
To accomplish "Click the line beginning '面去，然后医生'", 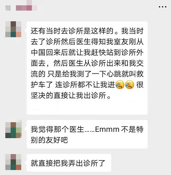I will (87, 63).
